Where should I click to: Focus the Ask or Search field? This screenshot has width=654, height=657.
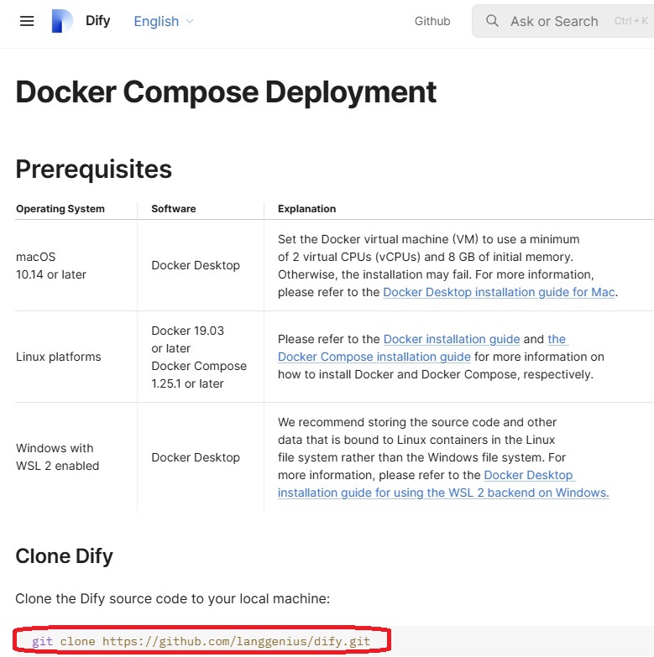click(x=554, y=21)
